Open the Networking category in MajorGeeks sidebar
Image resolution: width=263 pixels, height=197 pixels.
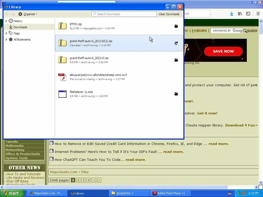pos(15,150)
